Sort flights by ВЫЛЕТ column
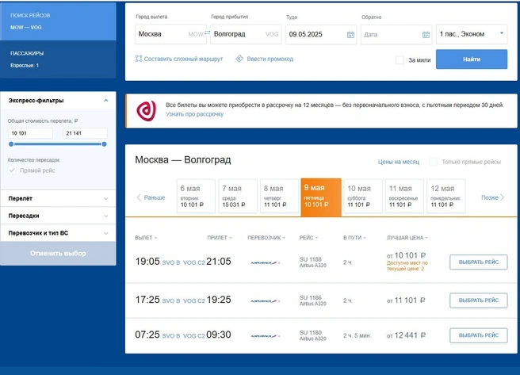The image size is (520, 375). point(146,238)
